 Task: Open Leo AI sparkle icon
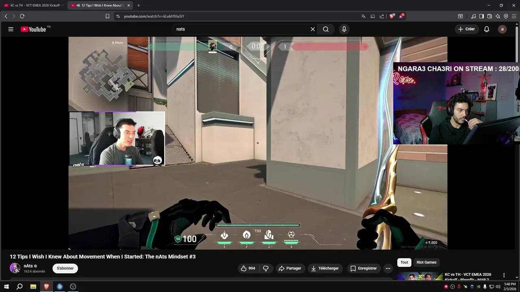498,16
